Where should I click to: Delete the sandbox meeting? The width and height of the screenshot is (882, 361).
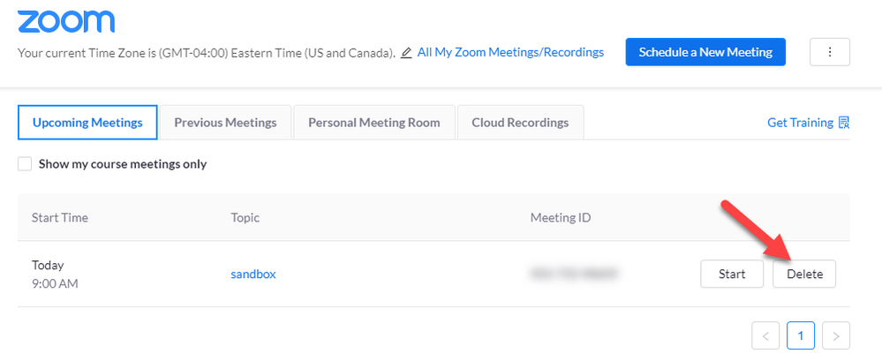(x=804, y=274)
